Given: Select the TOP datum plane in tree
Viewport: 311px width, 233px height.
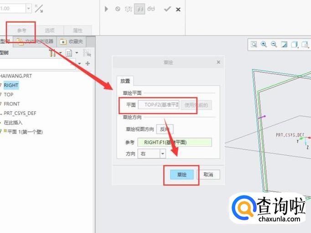Looking at the screenshot, I should (9, 94).
